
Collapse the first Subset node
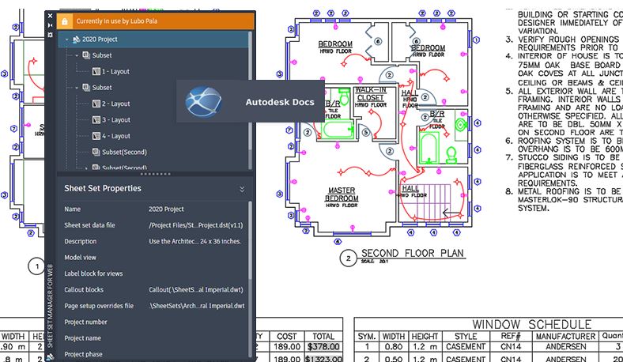tap(77, 55)
